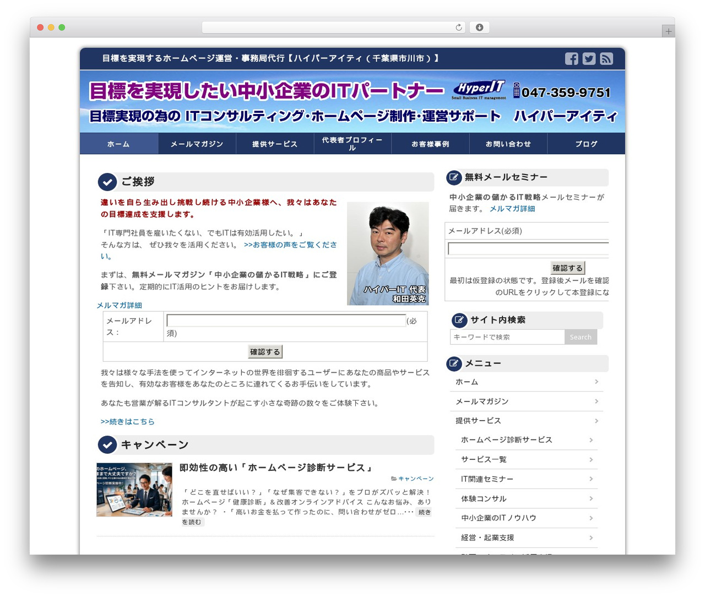Open 代表者プロフィール in the navigation bar

[x=352, y=144]
